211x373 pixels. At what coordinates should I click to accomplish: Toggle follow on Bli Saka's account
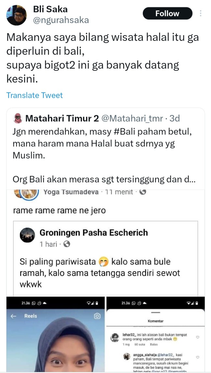168,13
